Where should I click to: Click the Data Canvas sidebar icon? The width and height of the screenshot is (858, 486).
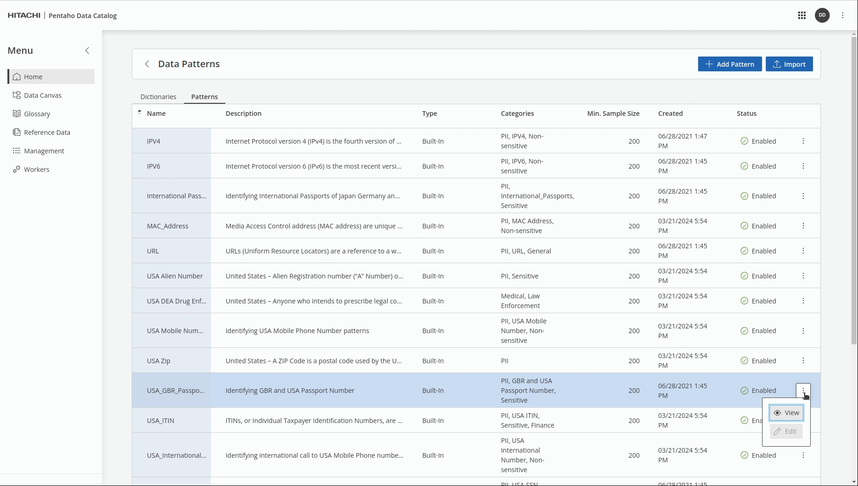coord(17,95)
